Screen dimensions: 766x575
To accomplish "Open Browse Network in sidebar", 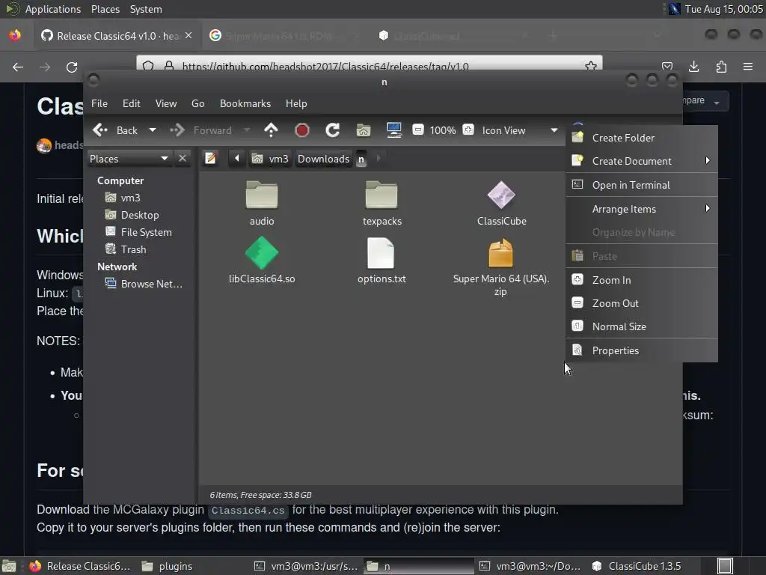I will coord(144,284).
